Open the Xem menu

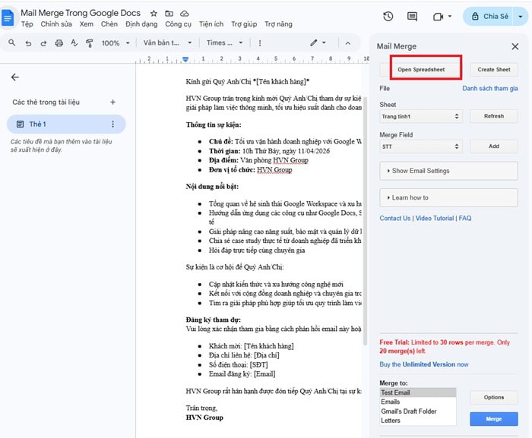point(87,24)
